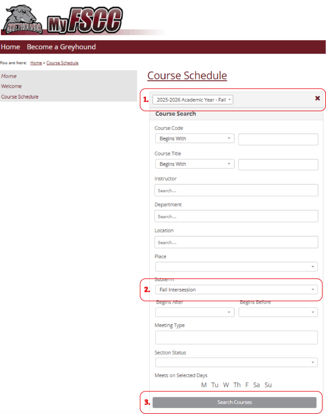Expand the Section Status dropdown

pyautogui.click(x=236, y=362)
